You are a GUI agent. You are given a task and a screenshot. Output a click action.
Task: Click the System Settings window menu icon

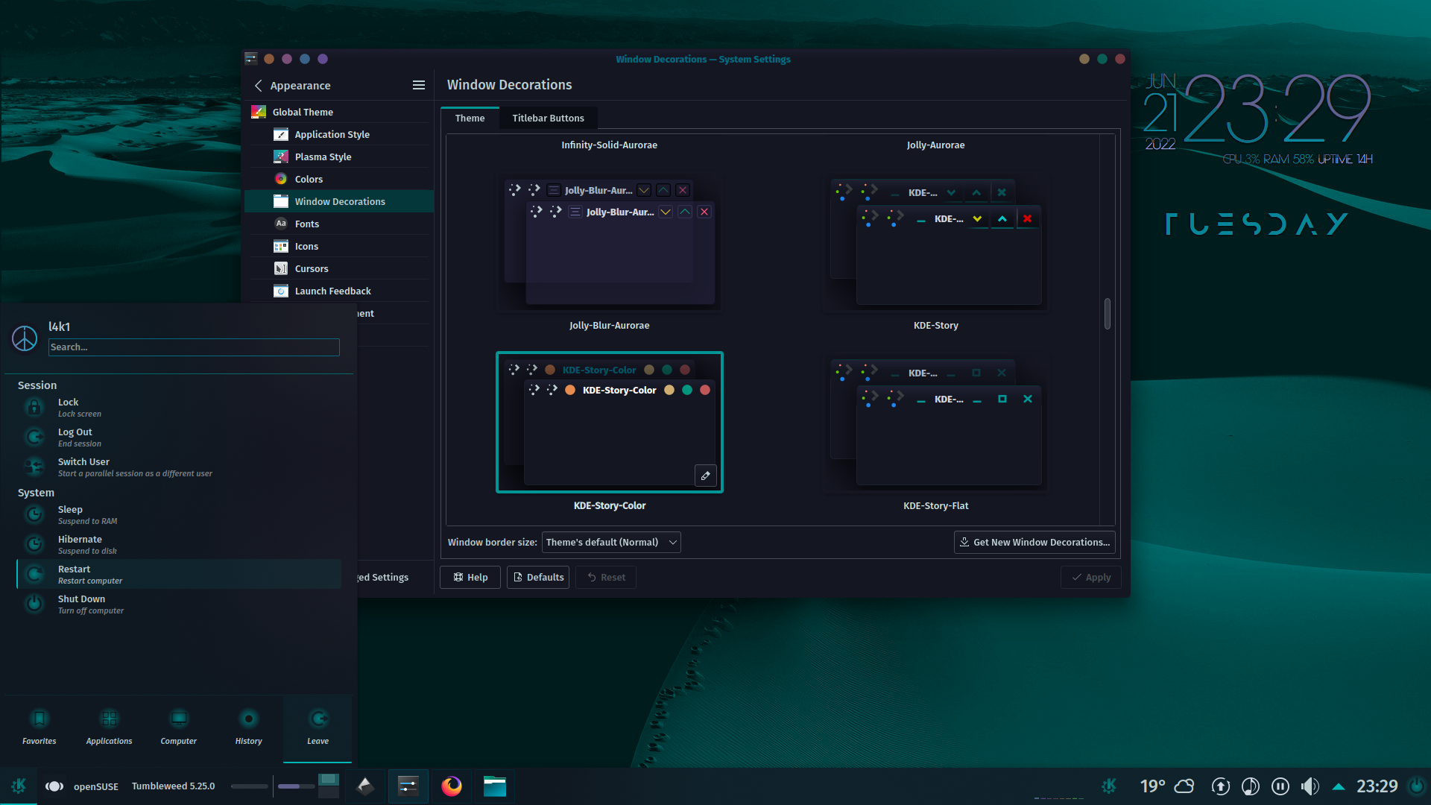(x=251, y=58)
